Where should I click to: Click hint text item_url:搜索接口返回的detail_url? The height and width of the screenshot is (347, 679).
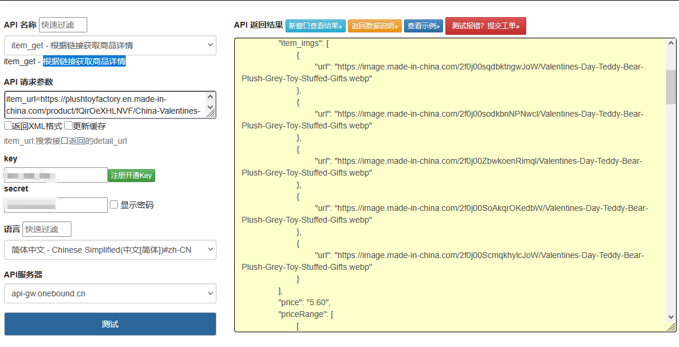65,141
